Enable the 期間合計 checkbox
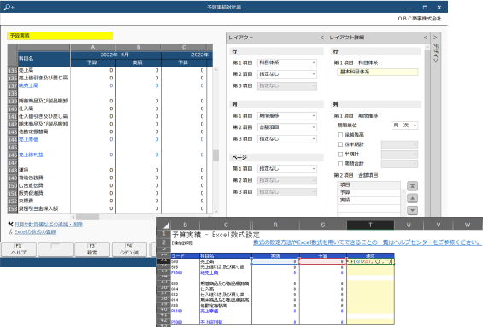The width and height of the screenshot is (483, 327). tap(340, 164)
